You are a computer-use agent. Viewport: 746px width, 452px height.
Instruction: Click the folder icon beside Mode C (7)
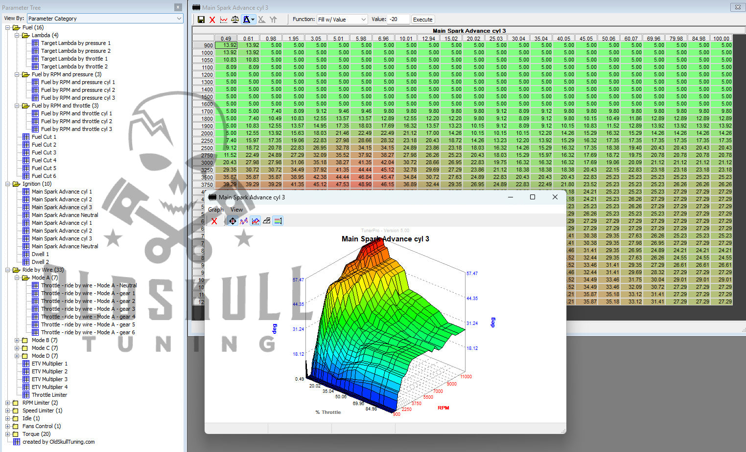[x=25, y=348]
